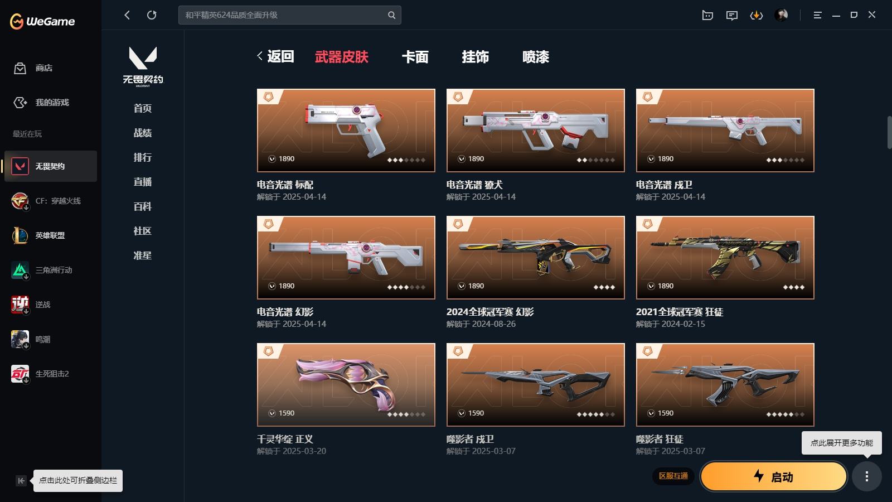This screenshot has width=892, height=502.
Task: Click 返回 back chevron
Action: pos(260,56)
